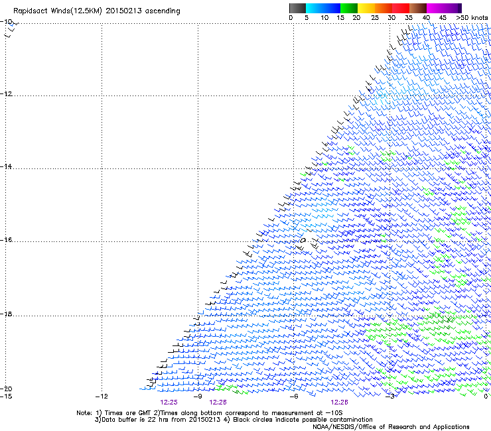
Task: Click the first purple '12:25' time label
Action: click(x=169, y=402)
